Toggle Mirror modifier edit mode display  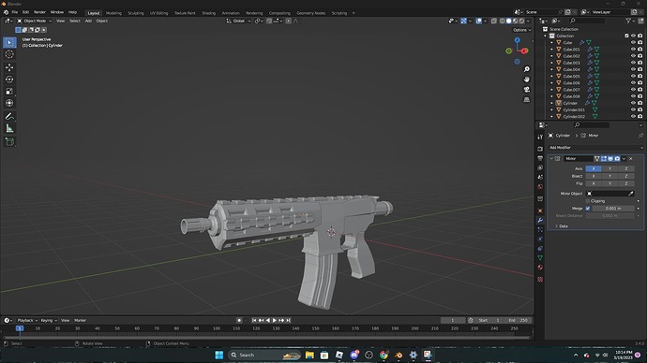coord(603,158)
